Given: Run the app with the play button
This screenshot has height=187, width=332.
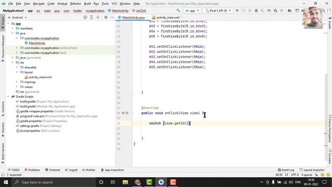Looking at the screenshot, I should [x=237, y=10].
